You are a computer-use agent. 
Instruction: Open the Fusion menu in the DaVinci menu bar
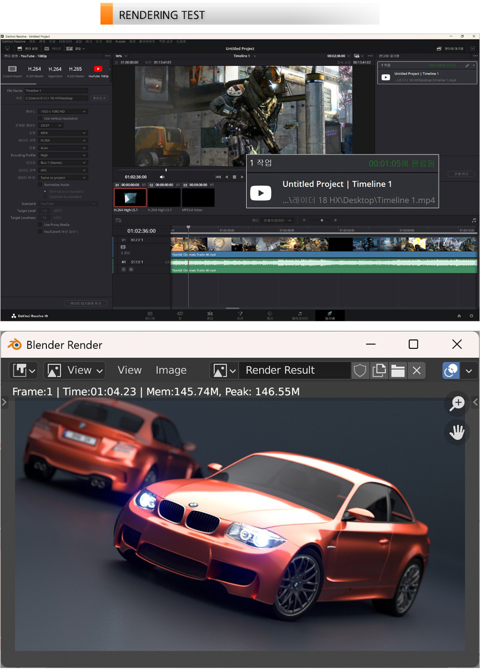click(x=121, y=41)
